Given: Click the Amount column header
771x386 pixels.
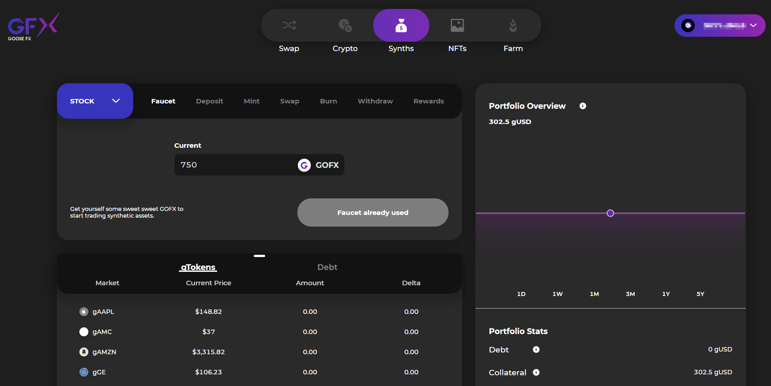Looking at the screenshot, I should click(x=310, y=283).
